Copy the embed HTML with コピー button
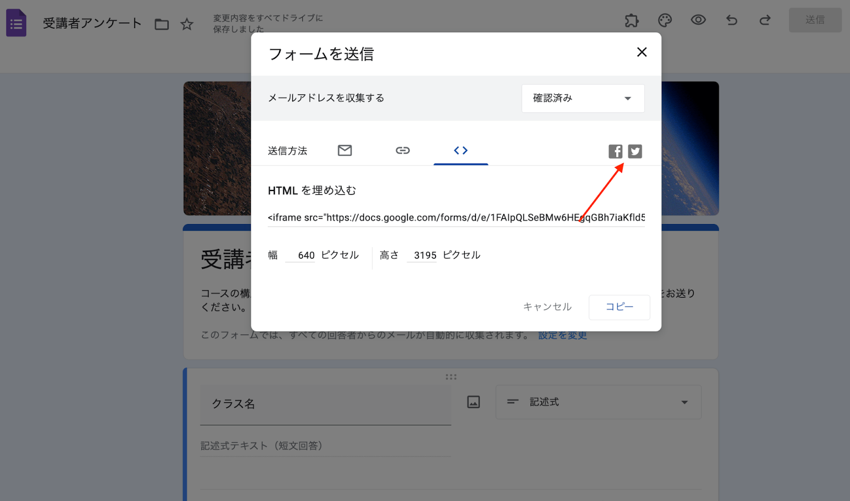The width and height of the screenshot is (850, 501). pyautogui.click(x=619, y=307)
